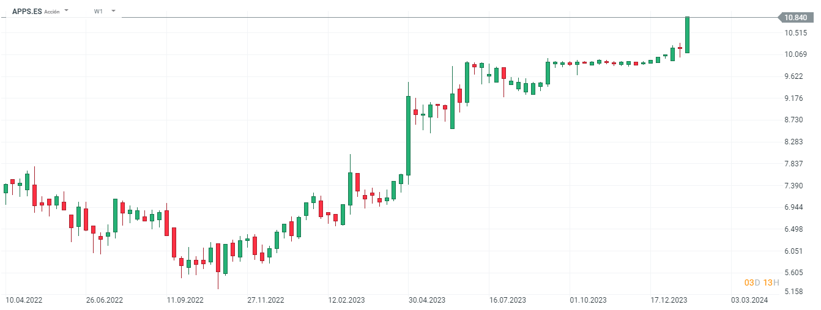Click the 9.176 price level label
The image size is (821, 310).
pos(795,98)
